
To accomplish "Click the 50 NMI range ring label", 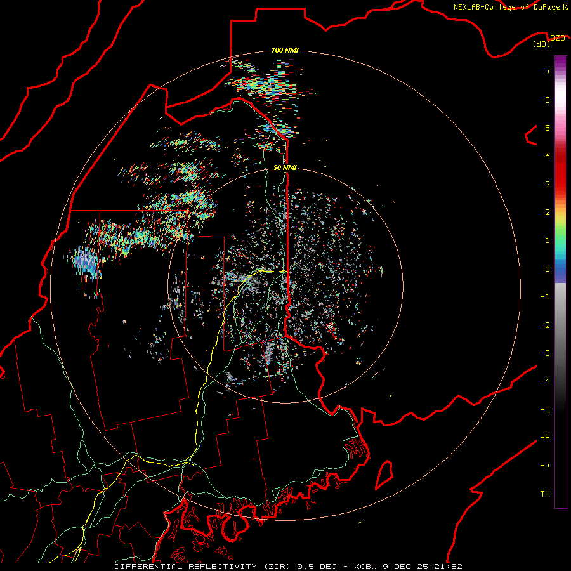I will point(285,168).
